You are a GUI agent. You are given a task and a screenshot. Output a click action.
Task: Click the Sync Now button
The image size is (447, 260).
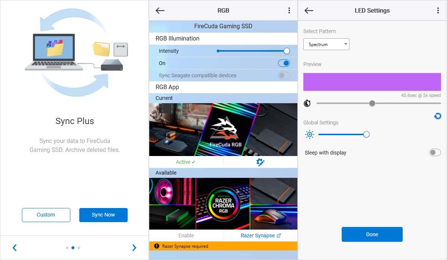[103, 215]
